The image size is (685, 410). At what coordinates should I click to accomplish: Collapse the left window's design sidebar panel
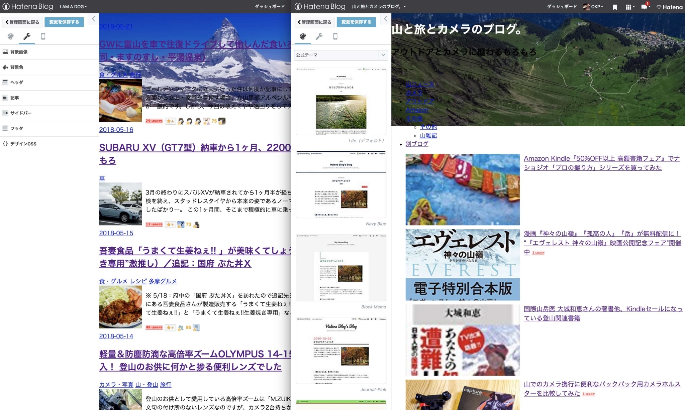pyautogui.click(x=93, y=19)
